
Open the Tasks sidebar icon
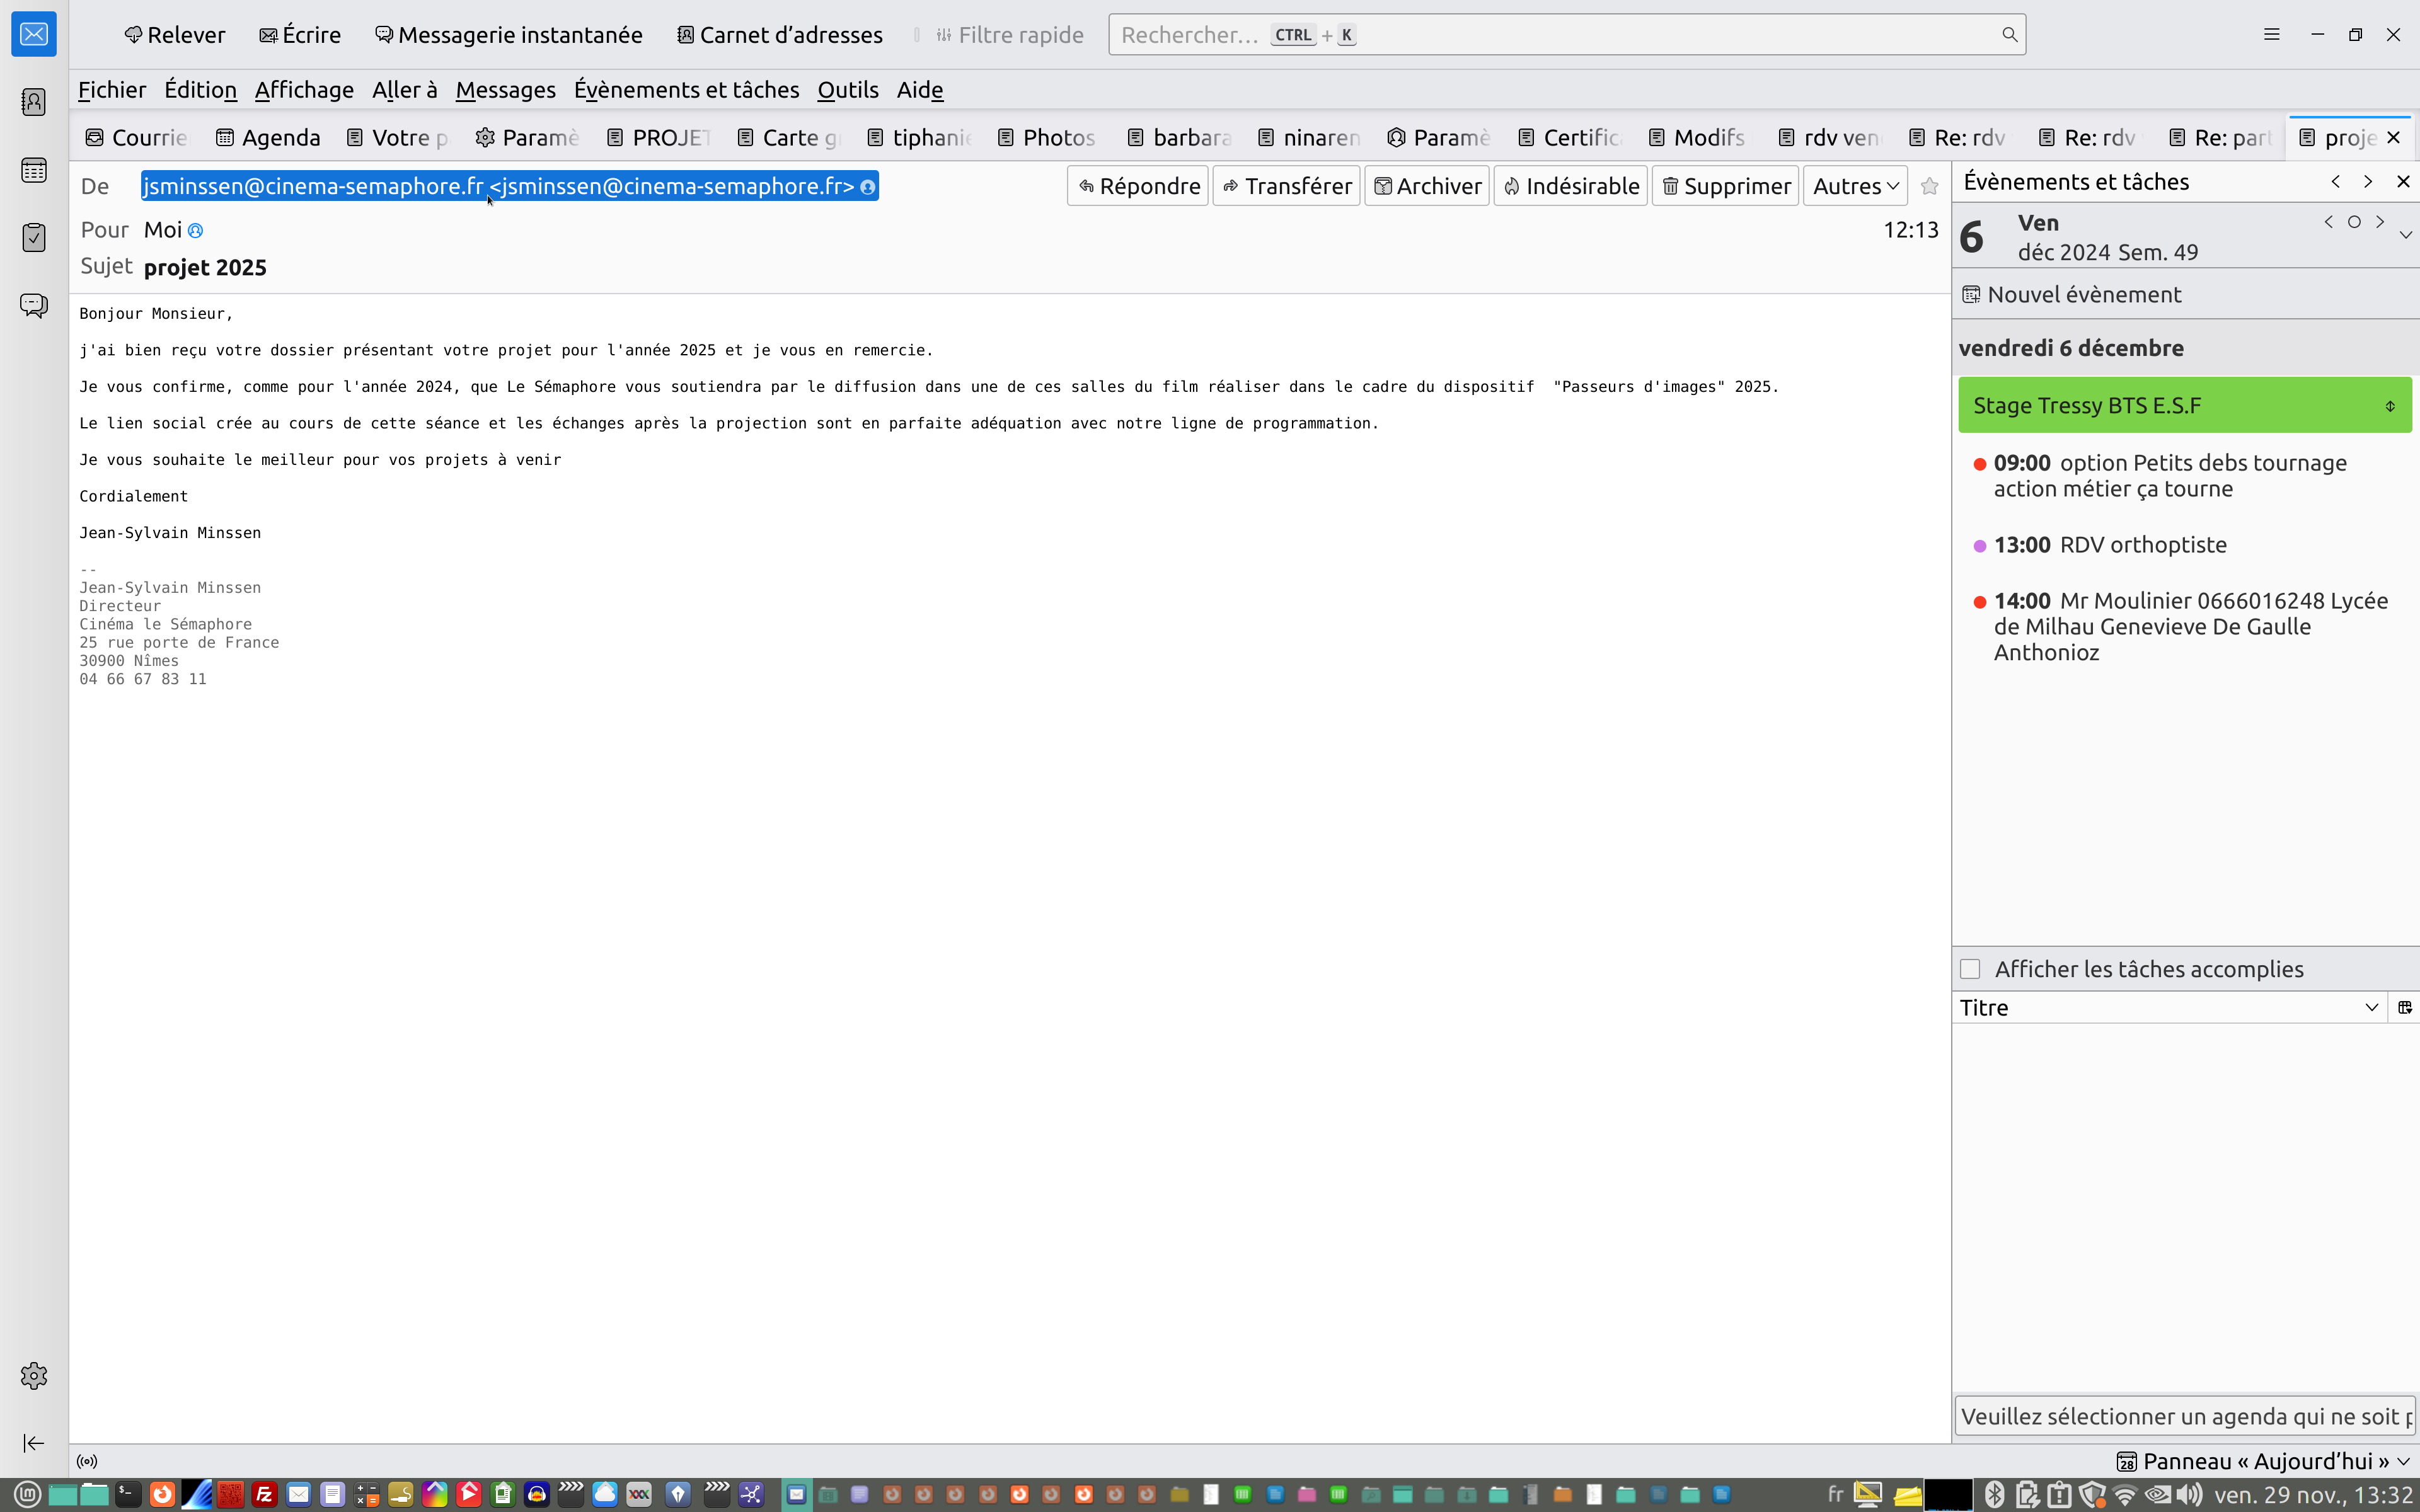34,237
